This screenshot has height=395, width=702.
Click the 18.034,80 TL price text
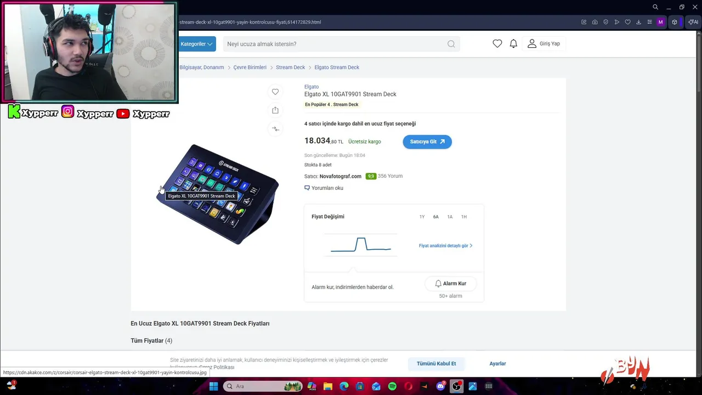tap(324, 141)
